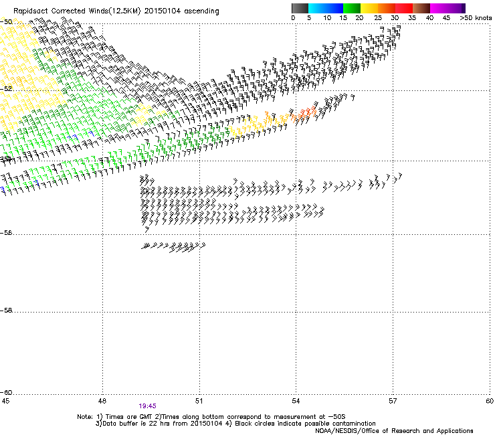Click the green 15-20 knots legend swatch
This screenshot has height=435, width=495.
tap(352, 8)
